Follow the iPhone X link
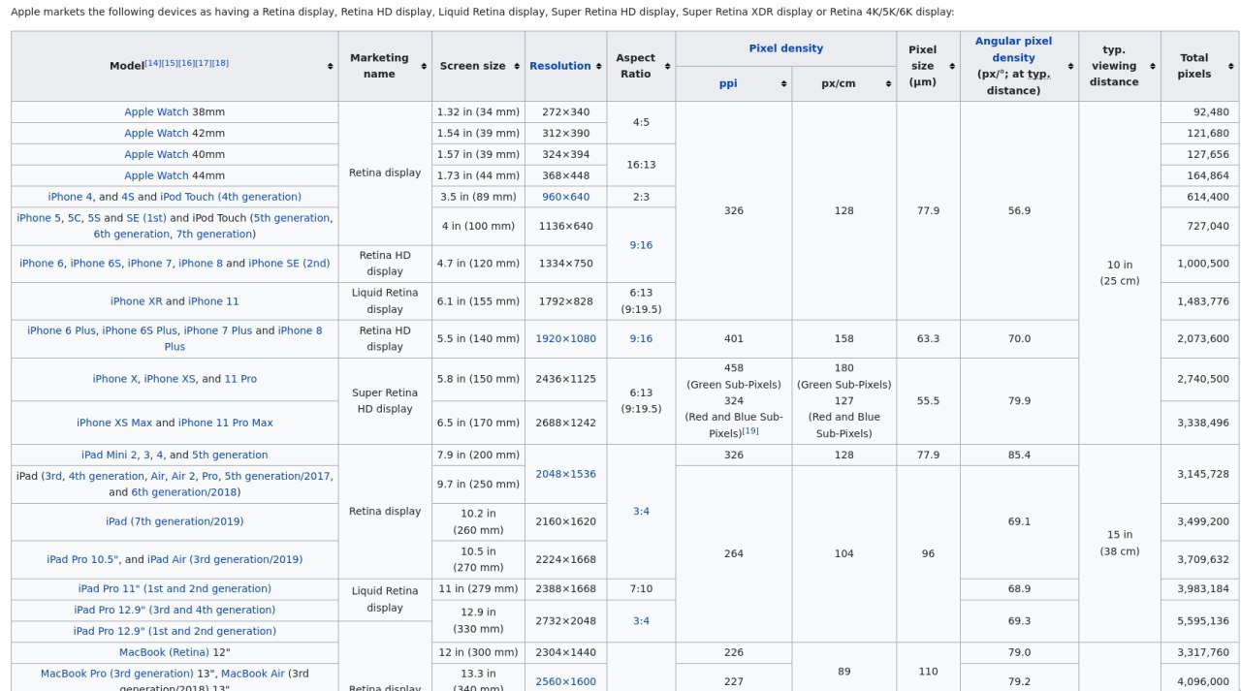 [115, 379]
